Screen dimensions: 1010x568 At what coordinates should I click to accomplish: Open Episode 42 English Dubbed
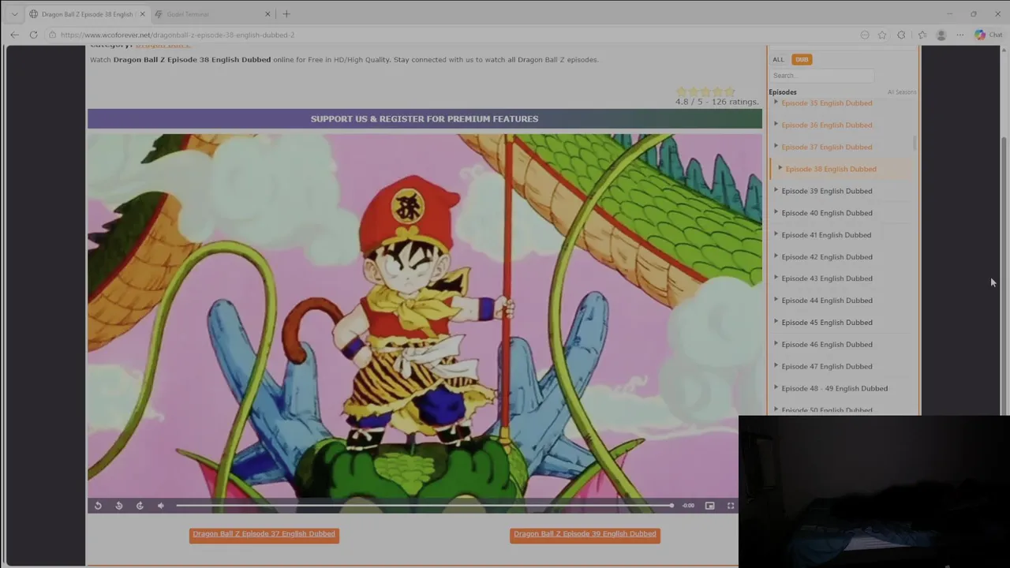[826, 257]
